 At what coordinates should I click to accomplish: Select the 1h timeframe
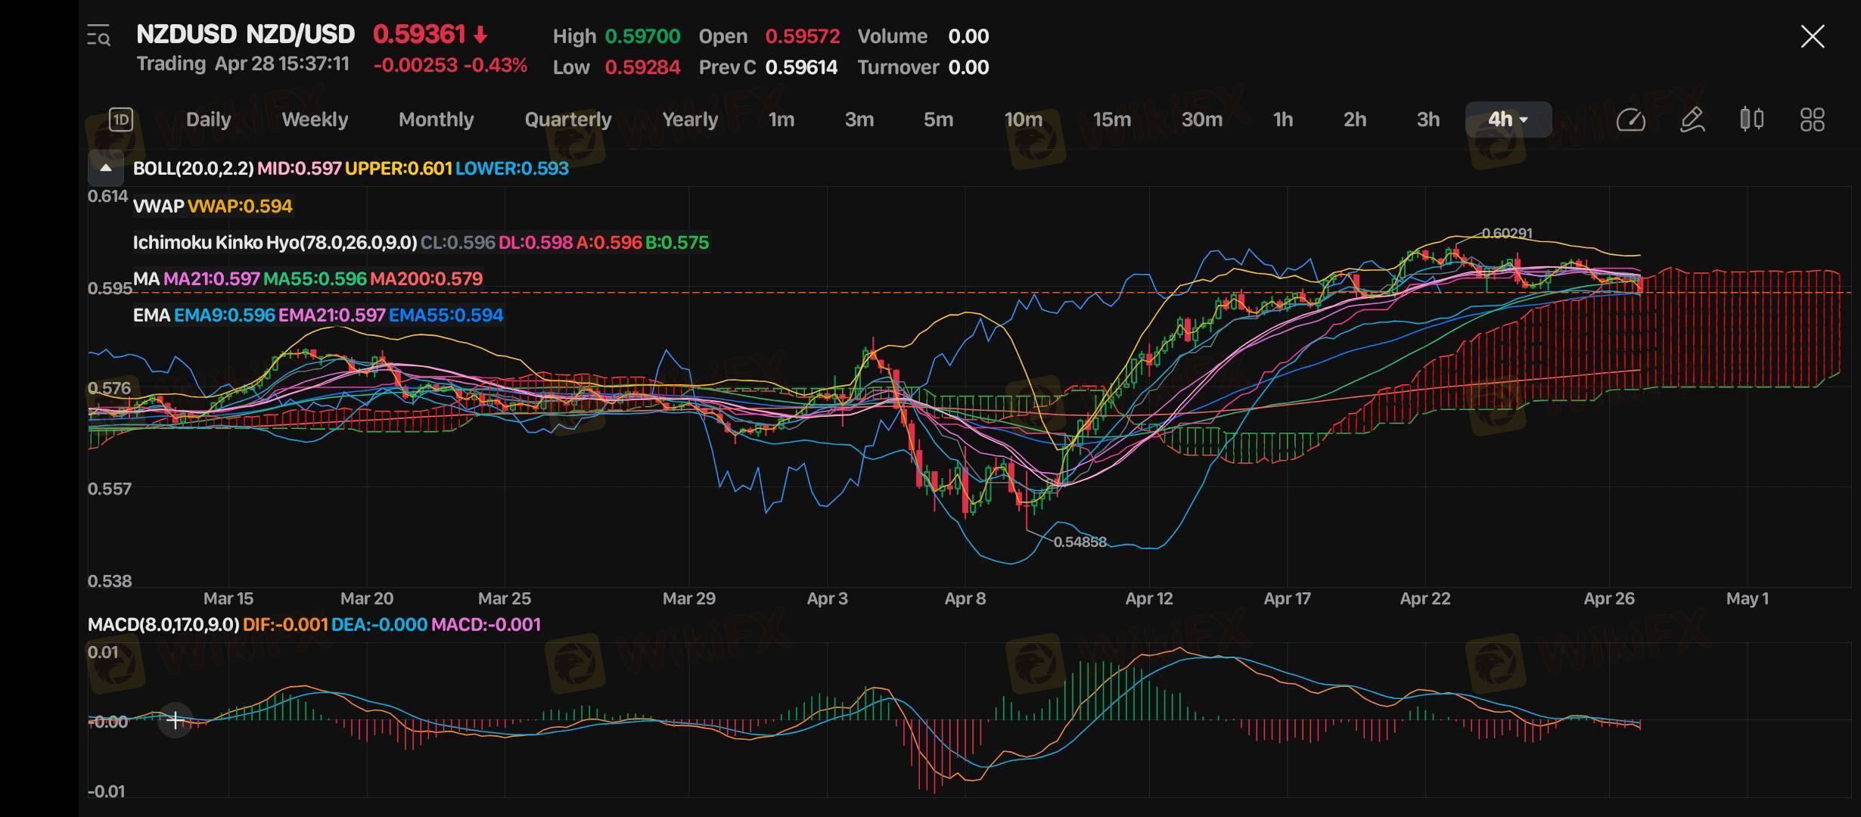point(1282,120)
